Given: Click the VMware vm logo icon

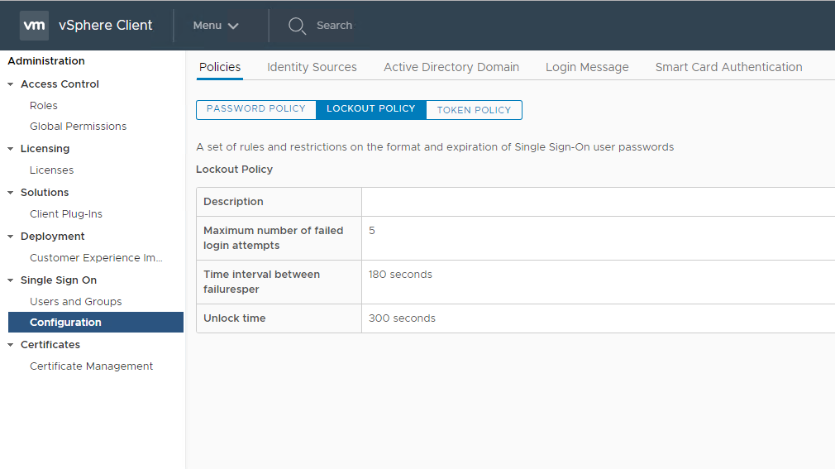Looking at the screenshot, I should point(34,26).
